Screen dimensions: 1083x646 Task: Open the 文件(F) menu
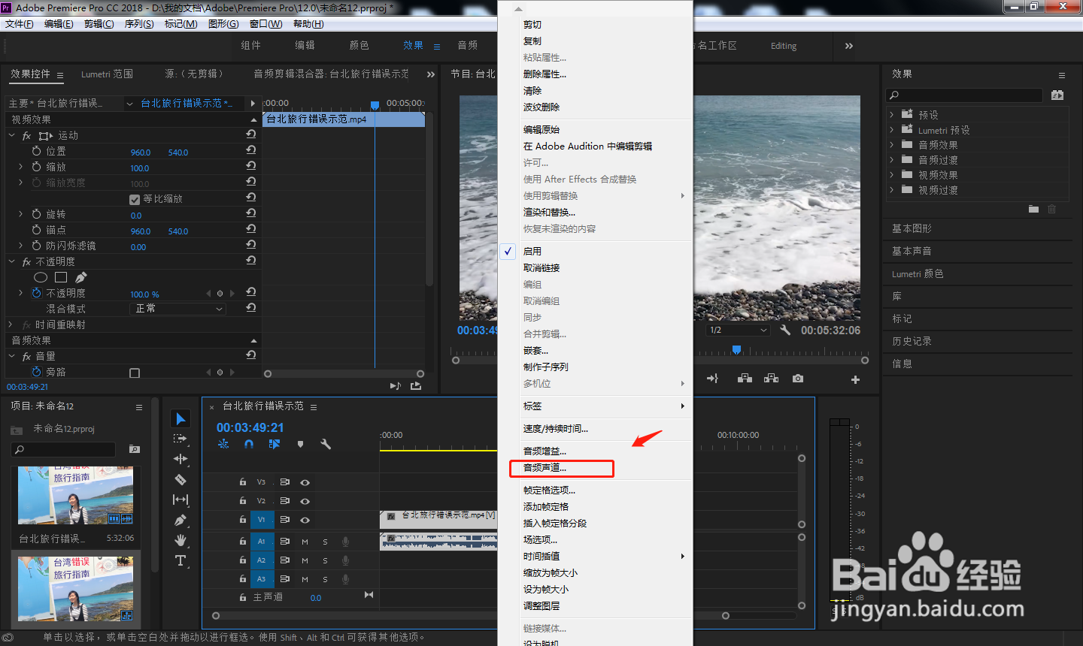coord(20,24)
